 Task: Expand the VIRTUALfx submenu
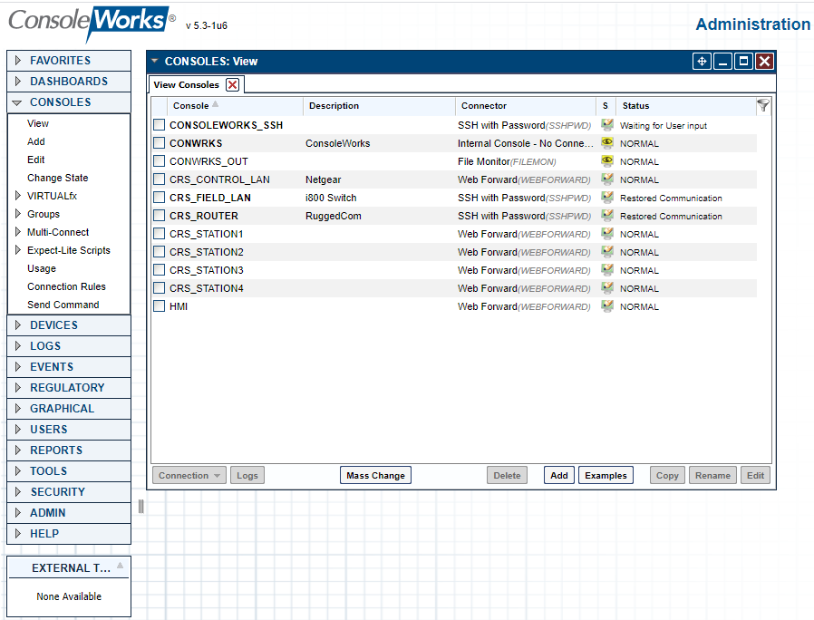coord(18,196)
